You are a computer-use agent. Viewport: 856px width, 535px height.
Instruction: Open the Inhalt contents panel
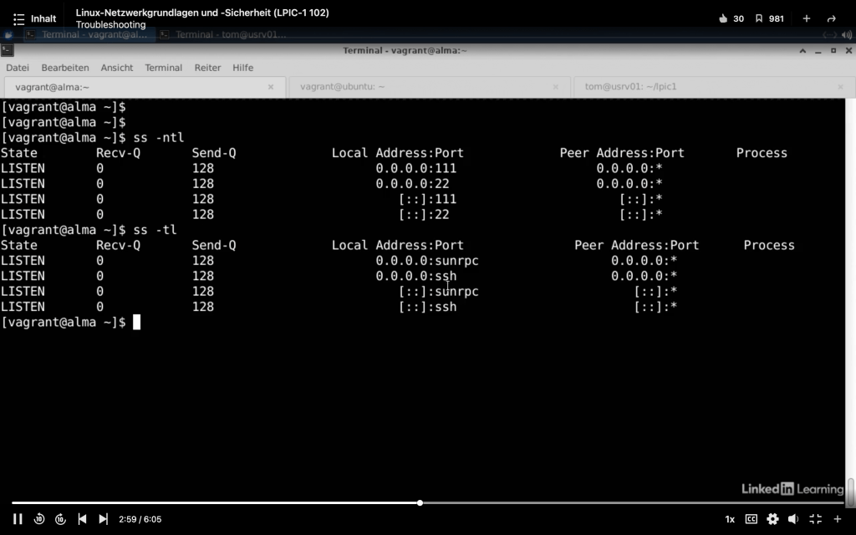[x=34, y=18]
